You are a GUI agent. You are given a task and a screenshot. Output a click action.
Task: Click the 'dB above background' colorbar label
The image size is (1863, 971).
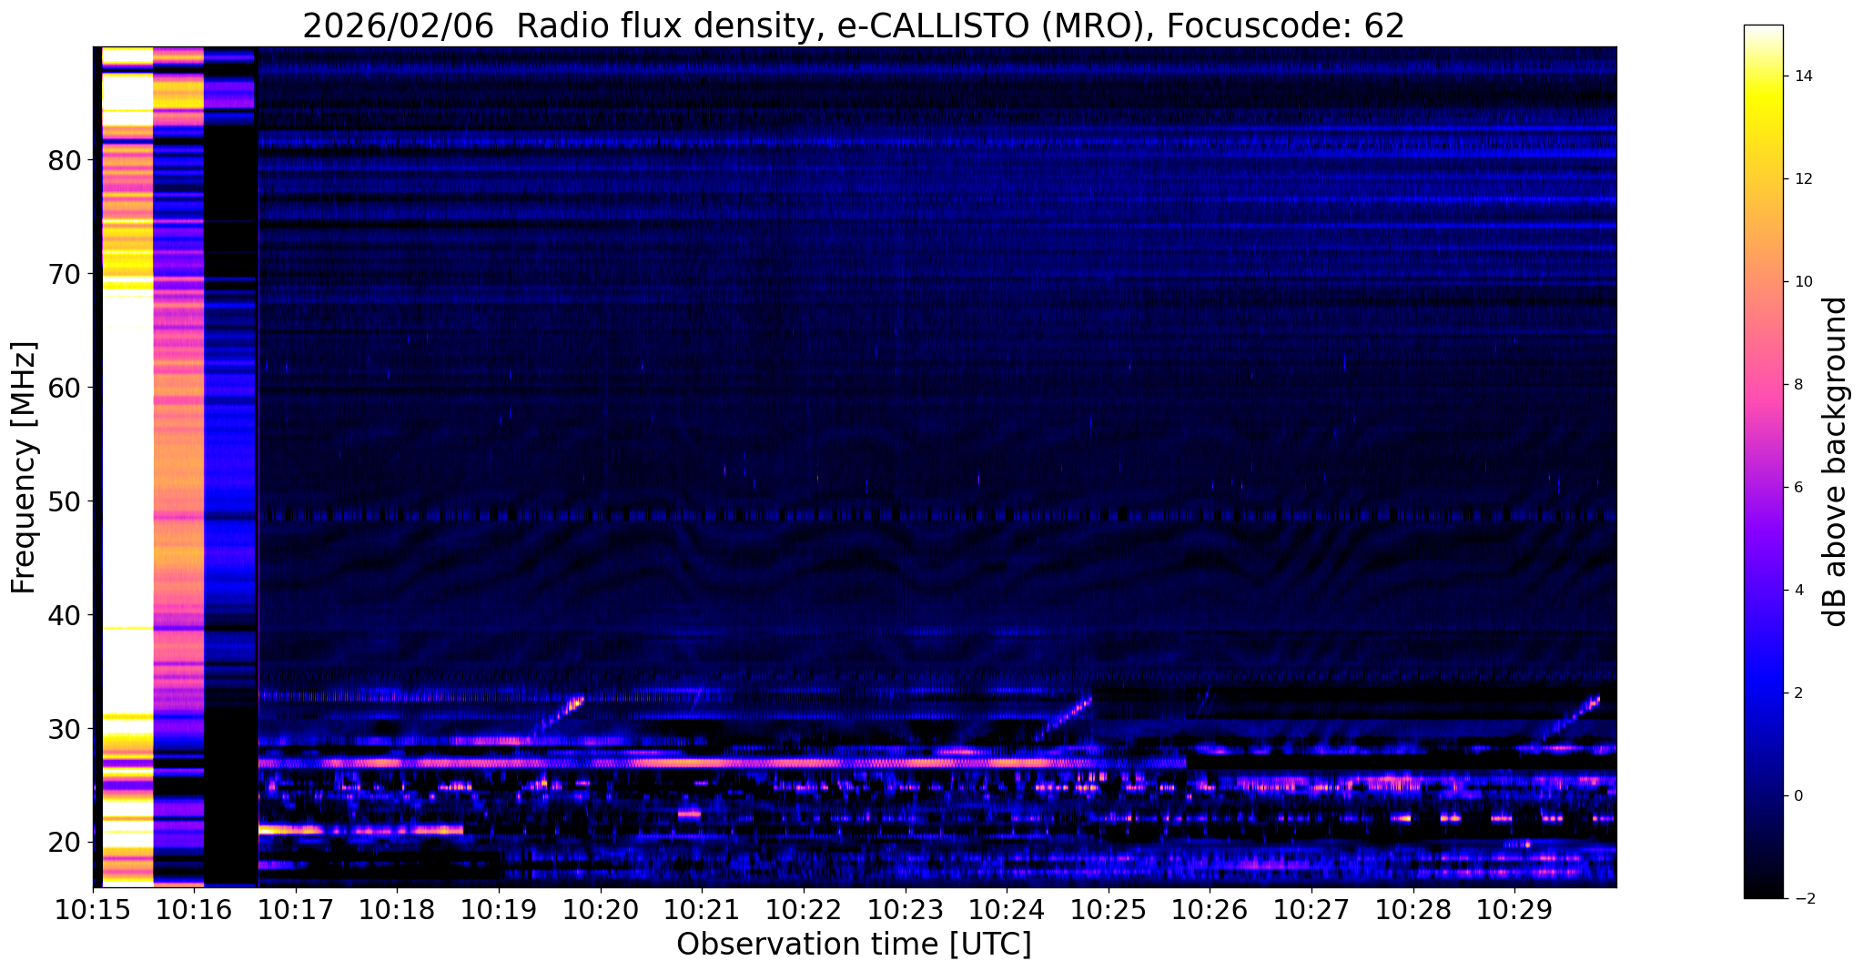point(1836,461)
